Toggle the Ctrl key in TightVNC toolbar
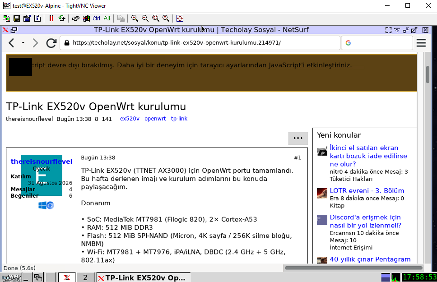Image resolution: width=437 pixels, height=282 pixels. [97, 18]
